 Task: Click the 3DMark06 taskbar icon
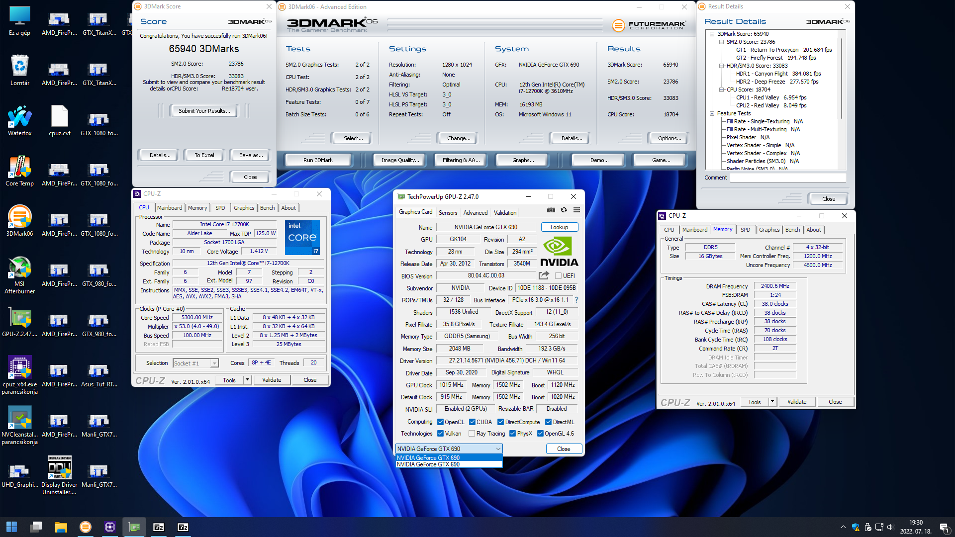[86, 527]
